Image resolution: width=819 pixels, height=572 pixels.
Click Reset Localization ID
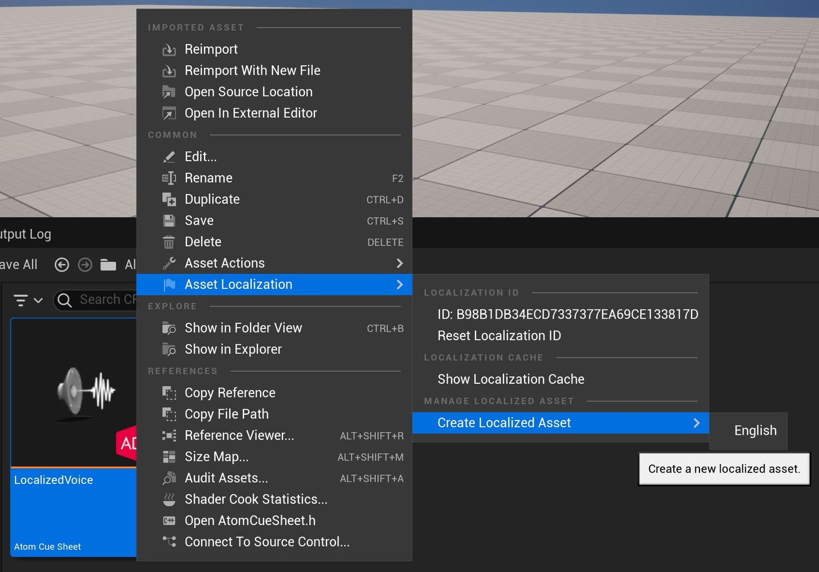click(498, 336)
